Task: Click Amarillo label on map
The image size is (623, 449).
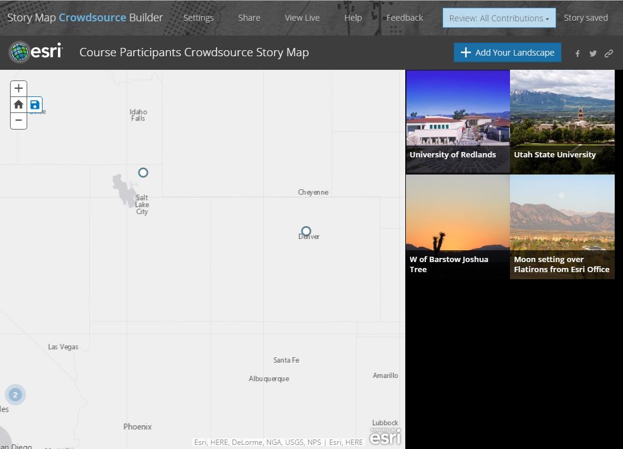Action: point(385,376)
